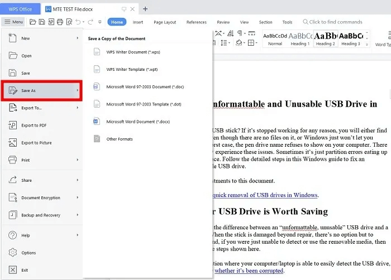Click the Undo arrow icon
This screenshot has width=391, height=280.
coord(78,22)
